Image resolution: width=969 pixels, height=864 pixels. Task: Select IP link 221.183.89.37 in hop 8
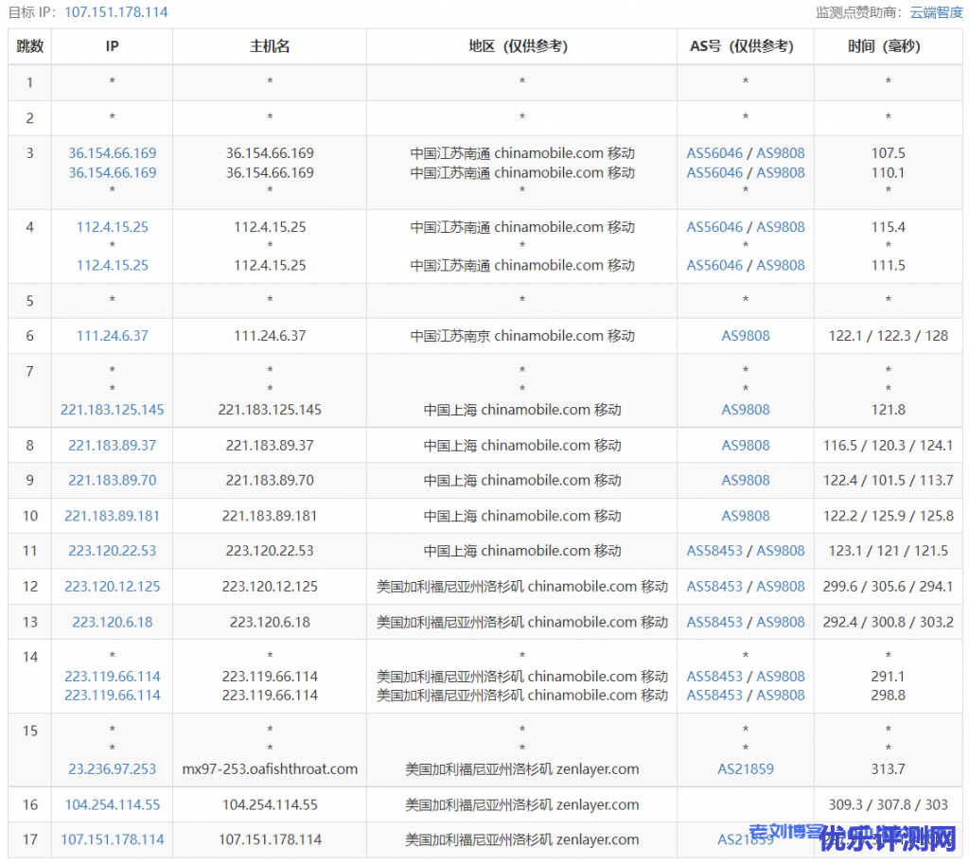point(112,445)
